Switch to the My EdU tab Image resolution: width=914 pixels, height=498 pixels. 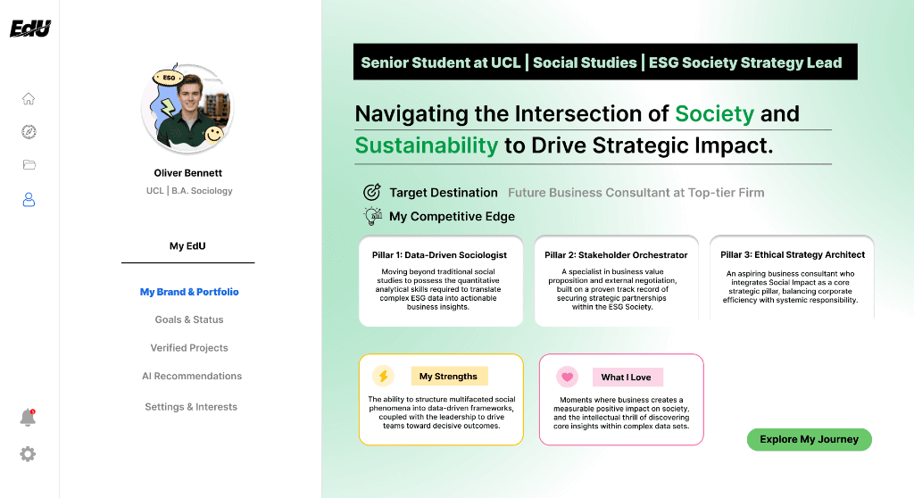click(187, 246)
